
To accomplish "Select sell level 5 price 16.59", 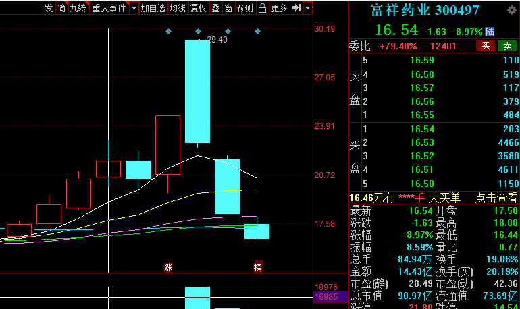I will (422, 60).
